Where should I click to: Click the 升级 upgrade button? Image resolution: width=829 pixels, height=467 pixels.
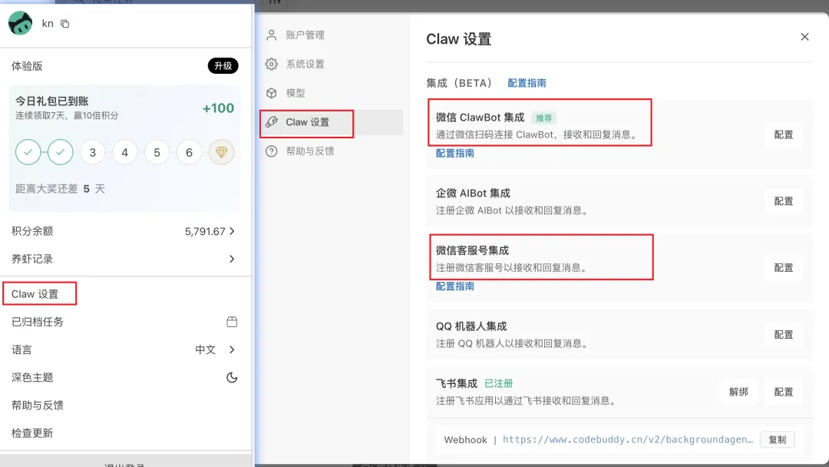click(x=223, y=65)
